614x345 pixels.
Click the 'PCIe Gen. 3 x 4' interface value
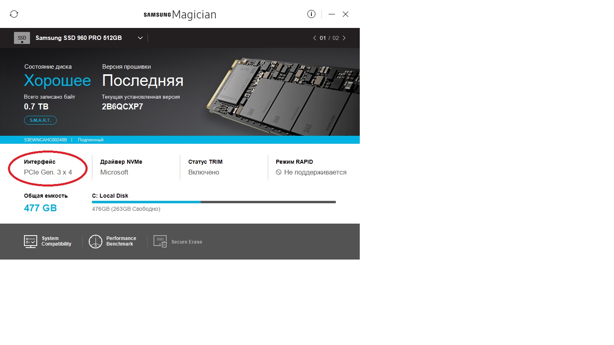(x=48, y=172)
